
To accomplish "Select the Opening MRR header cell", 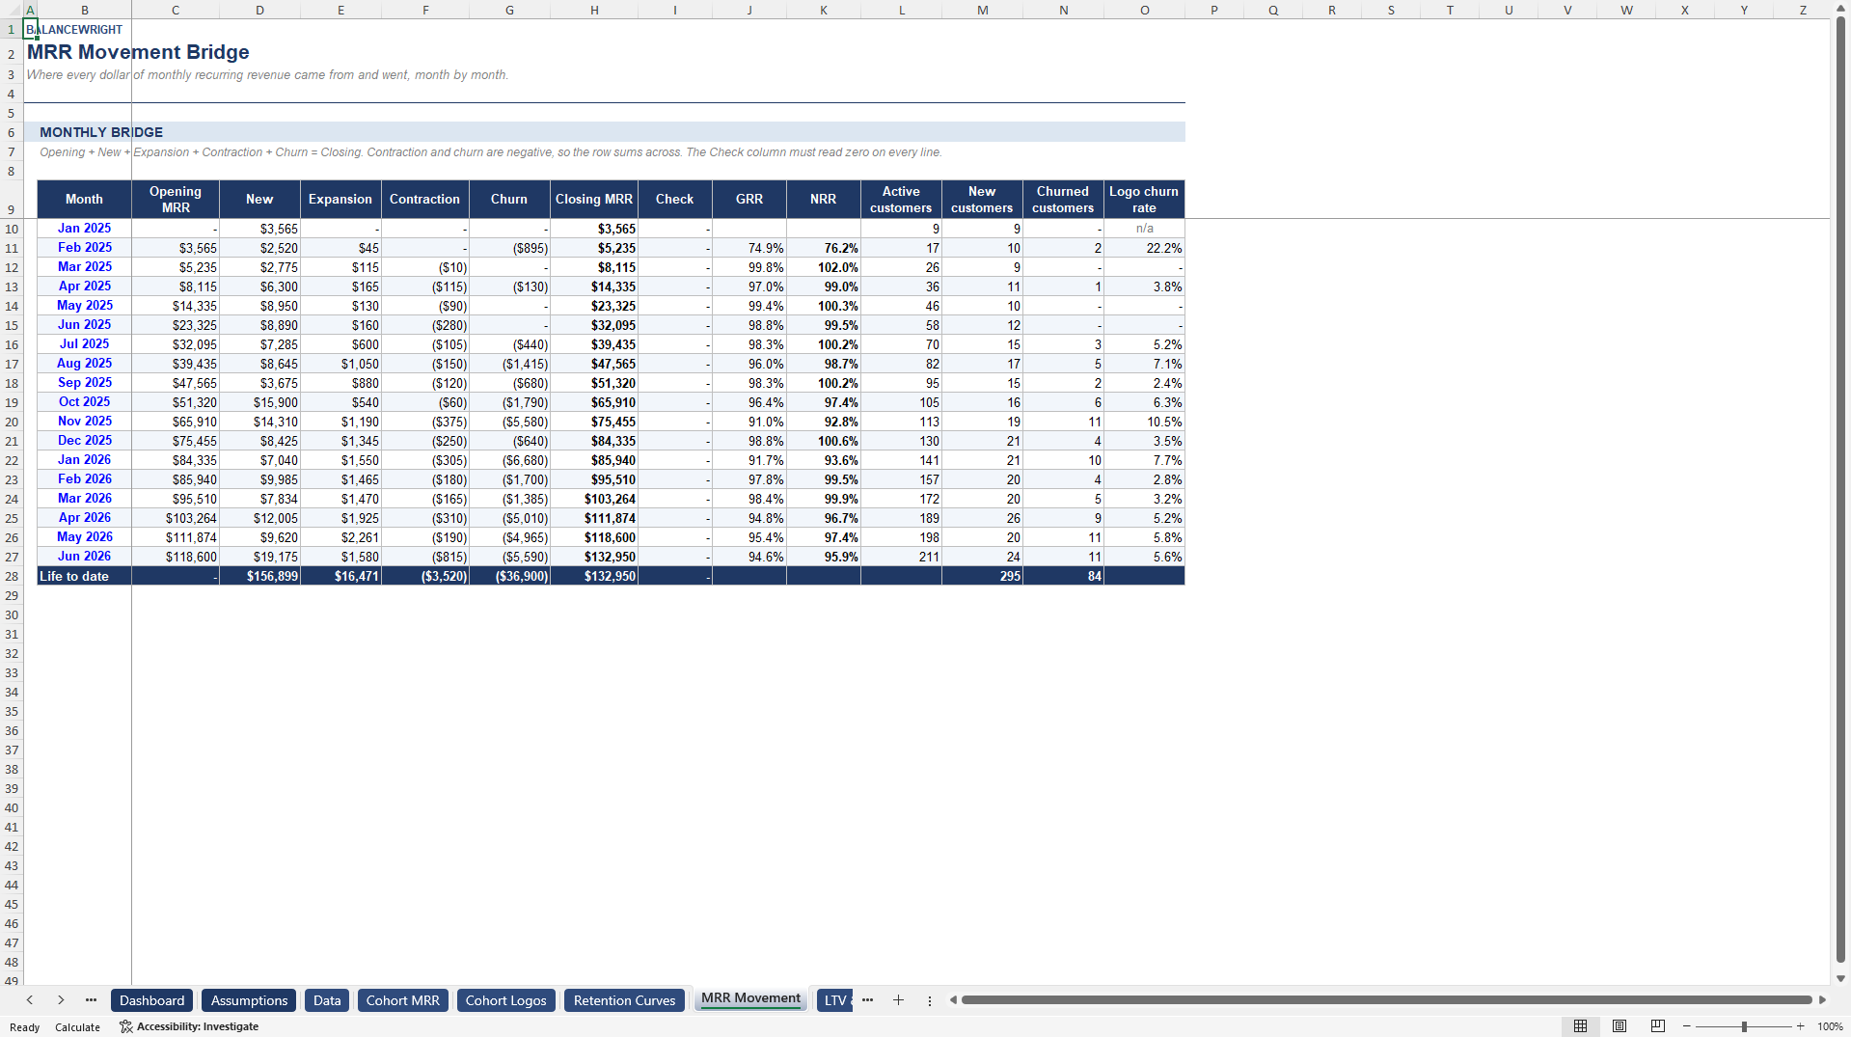I will [x=176, y=200].
